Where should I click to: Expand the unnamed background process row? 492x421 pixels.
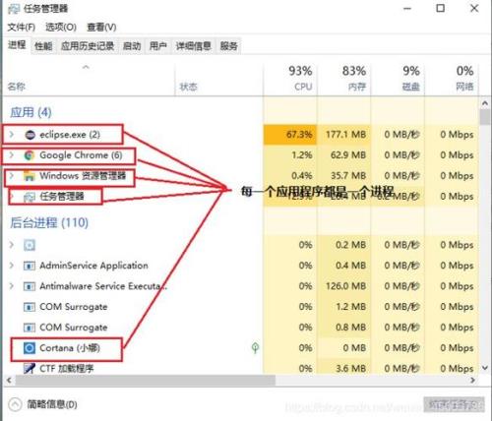click(12, 245)
